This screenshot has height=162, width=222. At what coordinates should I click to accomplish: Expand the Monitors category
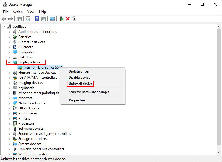[9, 98]
